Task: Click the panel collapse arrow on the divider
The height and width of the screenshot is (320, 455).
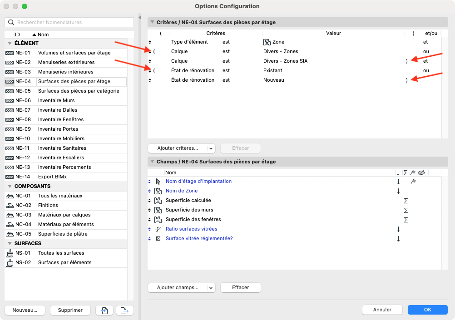Action: coord(139,18)
